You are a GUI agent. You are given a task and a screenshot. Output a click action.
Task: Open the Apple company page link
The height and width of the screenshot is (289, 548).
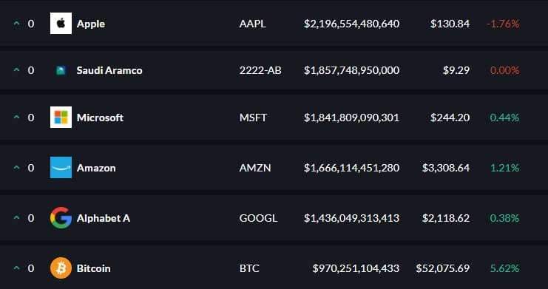[91, 24]
